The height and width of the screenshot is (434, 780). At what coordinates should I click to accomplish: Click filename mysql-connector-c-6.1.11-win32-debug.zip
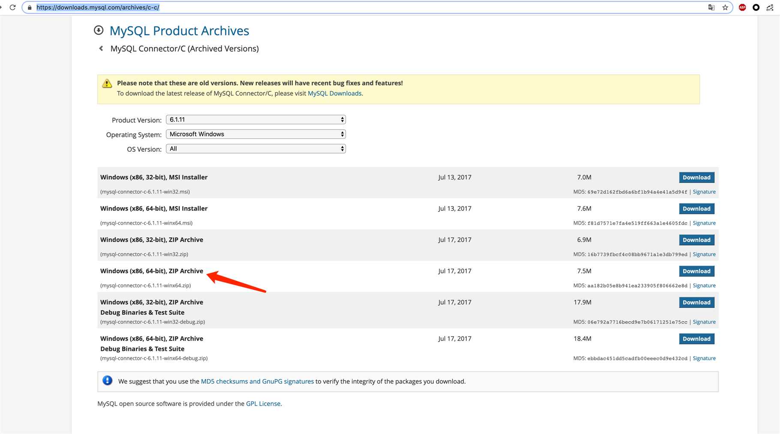point(153,322)
